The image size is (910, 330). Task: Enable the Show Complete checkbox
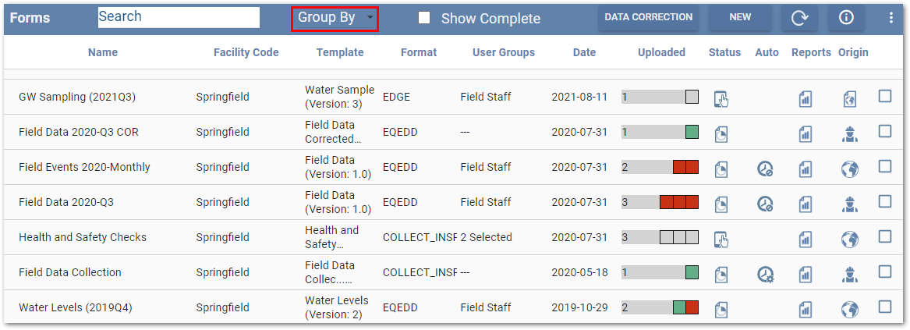424,18
